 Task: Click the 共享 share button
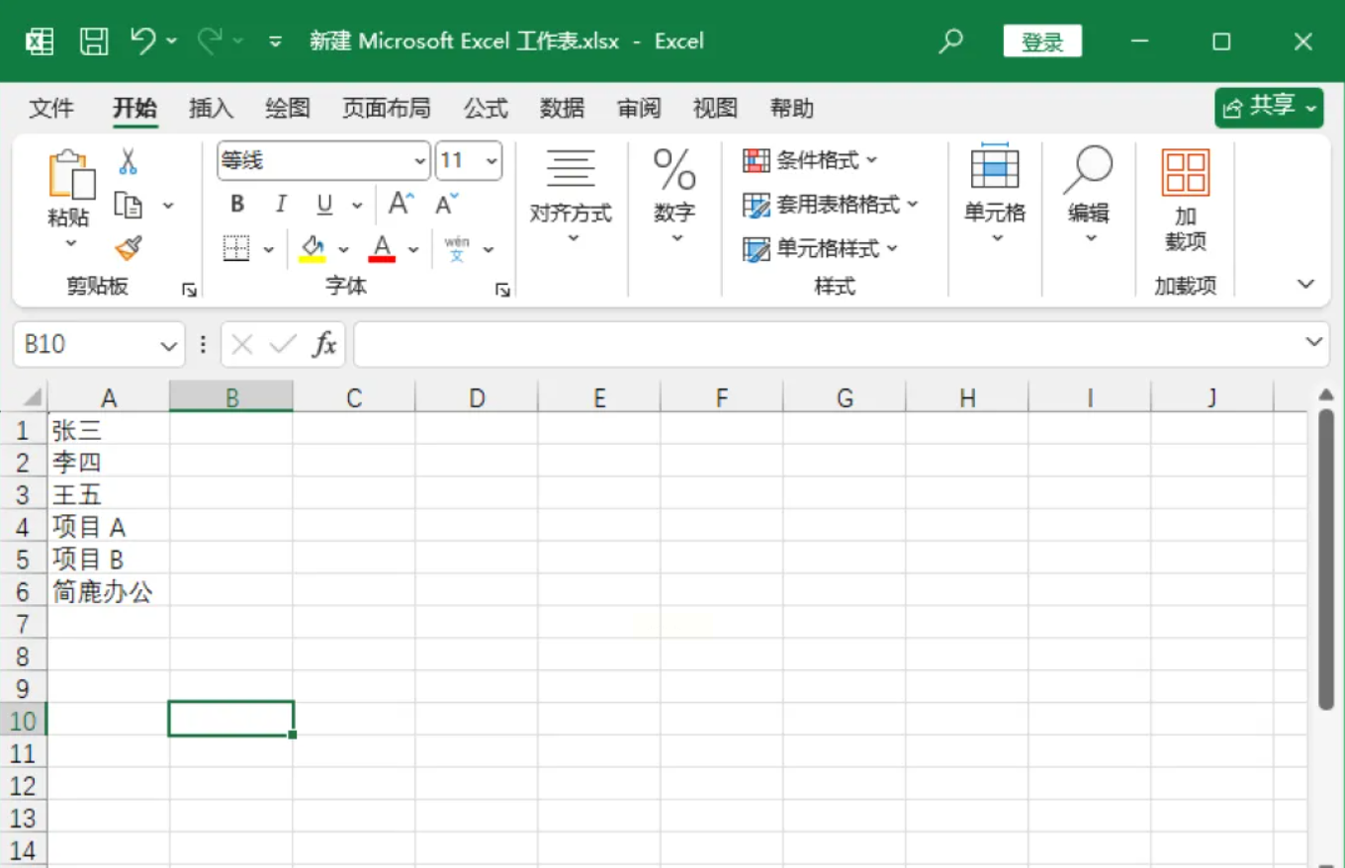pos(1268,108)
